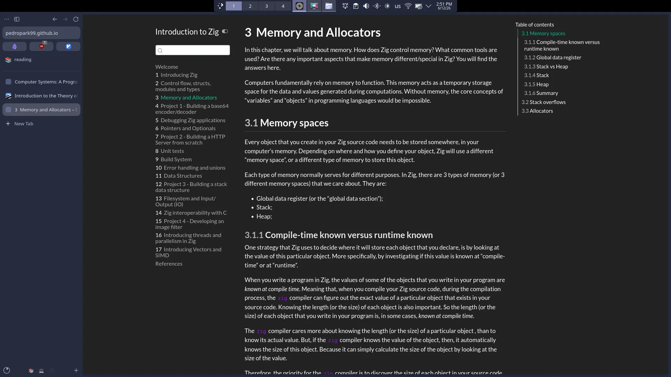The height and width of the screenshot is (377, 671).
Task: Click the pedropark99.github.io address bar
Action: click(41, 33)
